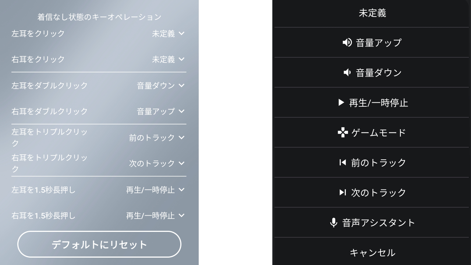This screenshot has width=471, height=265.
Task: Click the volume up speaker icon
Action: 347,43
